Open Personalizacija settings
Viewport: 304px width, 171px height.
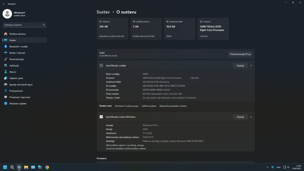point(24,59)
